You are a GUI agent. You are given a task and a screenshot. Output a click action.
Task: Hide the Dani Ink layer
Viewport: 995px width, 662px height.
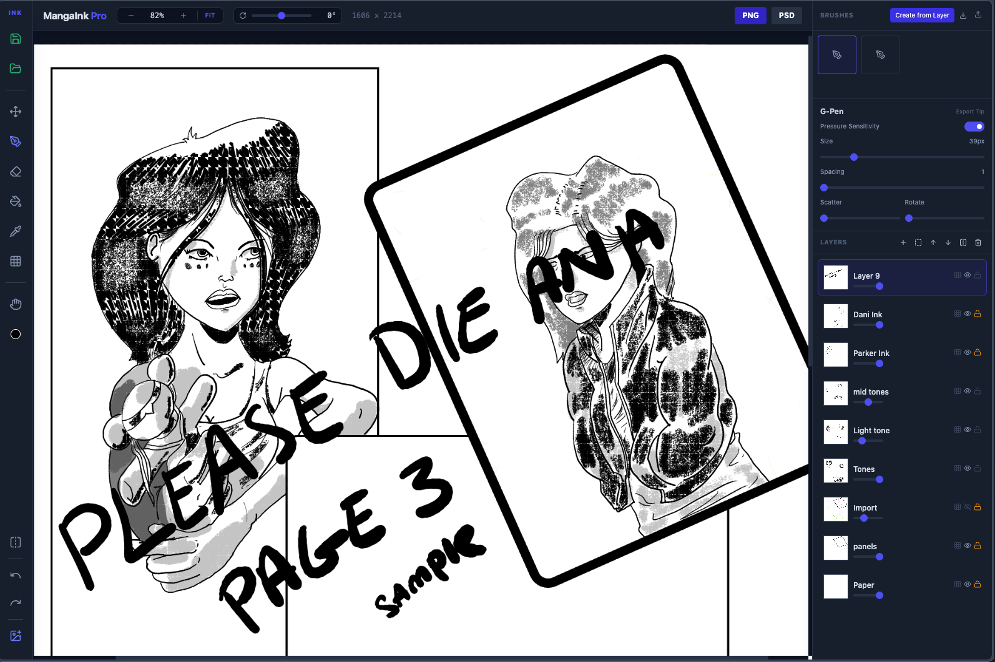point(967,314)
